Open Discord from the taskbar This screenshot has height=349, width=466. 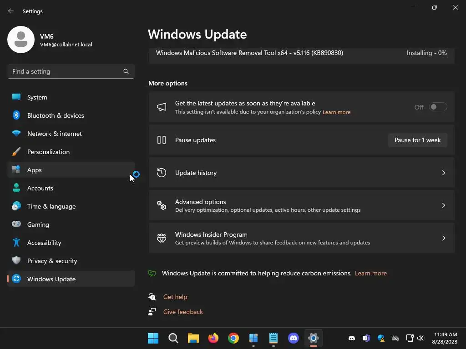tap(294, 338)
